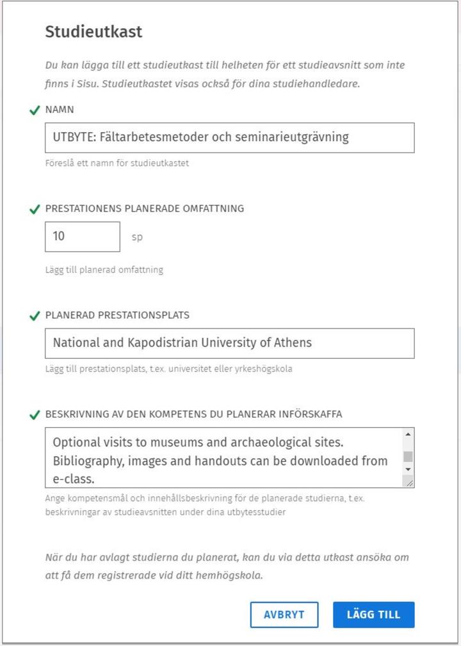This screenshot has width=461, height=646.
Task: Click the checkmark next to PRESTATIONENS PLANERADE OMFATTNING
Action: 35,208
